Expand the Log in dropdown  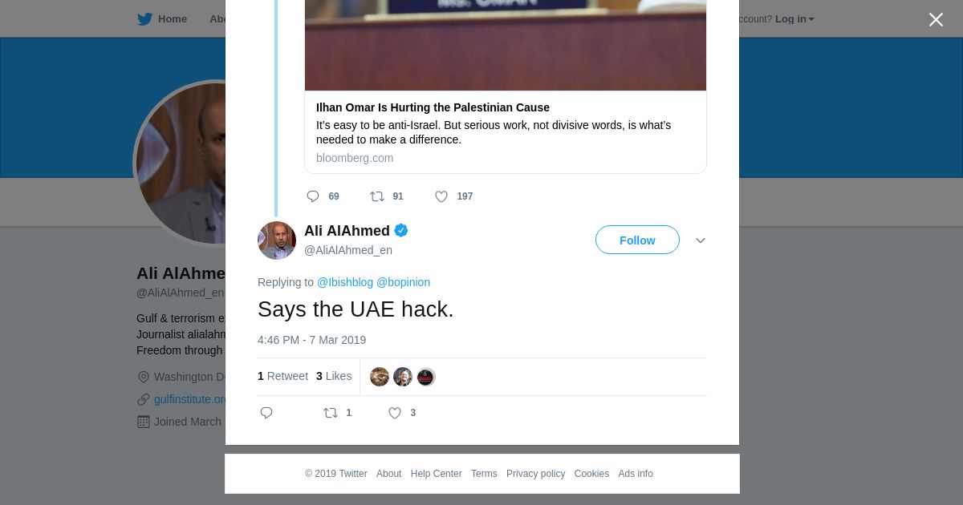click(x=794, y=19)
